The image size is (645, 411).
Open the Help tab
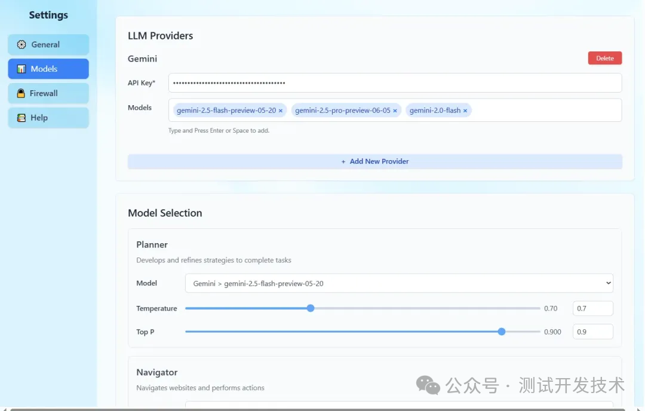[x=48, y=118]
